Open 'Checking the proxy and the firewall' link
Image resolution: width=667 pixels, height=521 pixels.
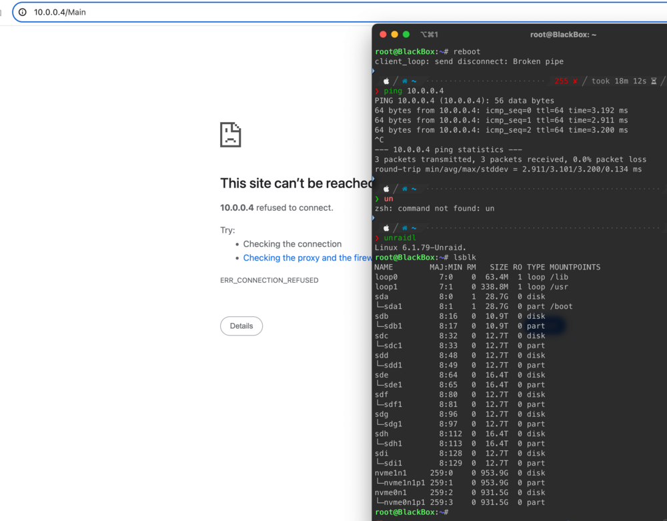(x=307, y=257)
